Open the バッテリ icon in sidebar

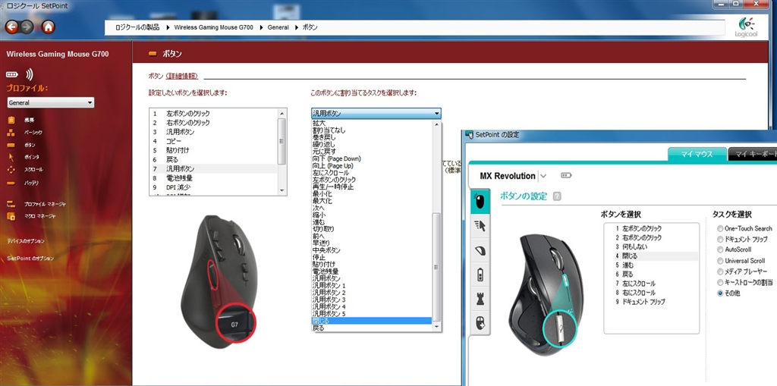pyautogui.click(x=11, y=183)
